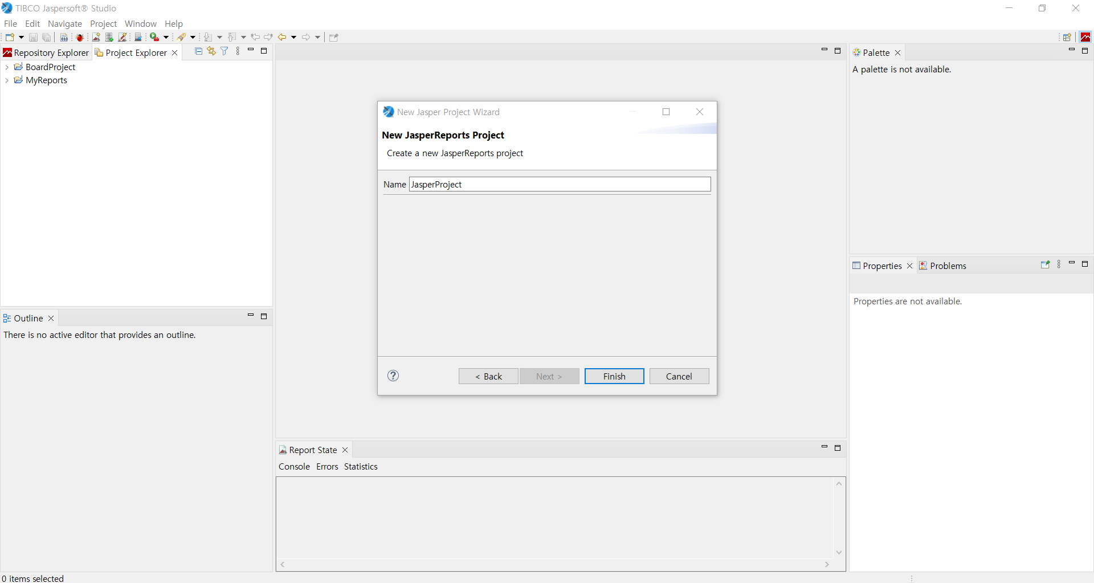The height and width of the screenshot is (583, 1094).
Task: Click the Previous Annotation toolbar icon
Action: coord(232,38)
